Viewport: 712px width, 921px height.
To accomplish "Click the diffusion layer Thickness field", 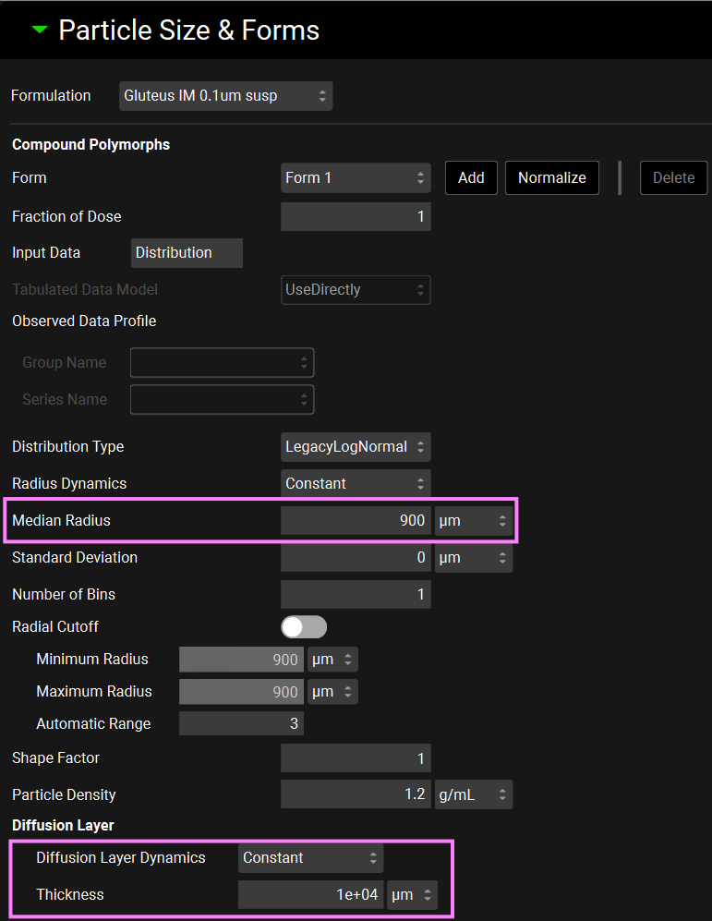I will 310,895.
